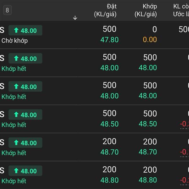This screenshot has width=189, height=189.
Task: Click the 48.50 matched price value
Action: pyautogui.click(x=148, y=124)
